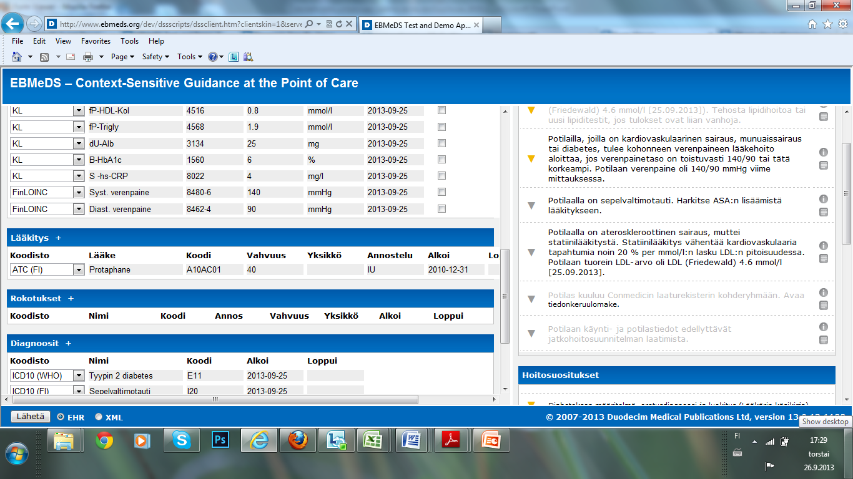Add a row with Lääkitys plus
Image resolution: width=853 pixels, height=479 pixels.
(x=59, y=238)
